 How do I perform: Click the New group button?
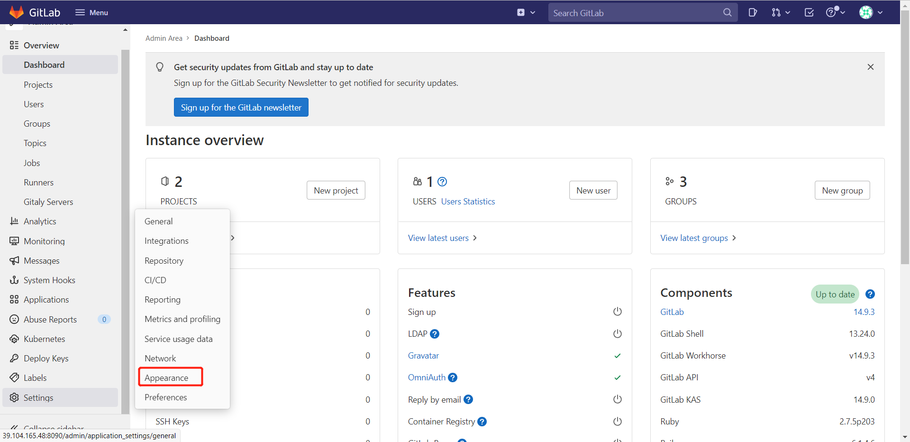(842, 190)
